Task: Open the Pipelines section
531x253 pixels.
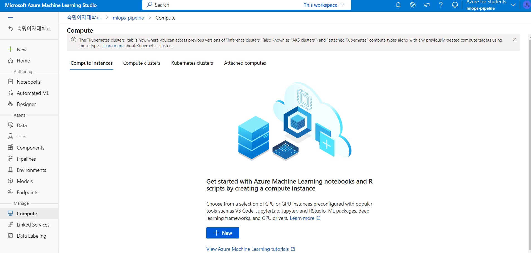Action: [26, 158]
